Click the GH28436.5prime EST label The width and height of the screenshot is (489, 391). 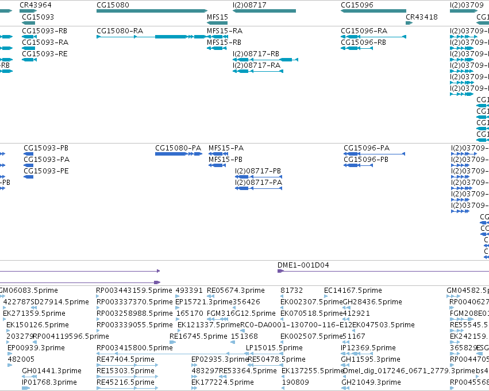(x=372, y=302)
